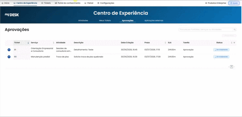Image resolution: width=242 pixels, height=117 pixels.
Task: Sort table by Serviço column arrows
Action: pos(54,43)
